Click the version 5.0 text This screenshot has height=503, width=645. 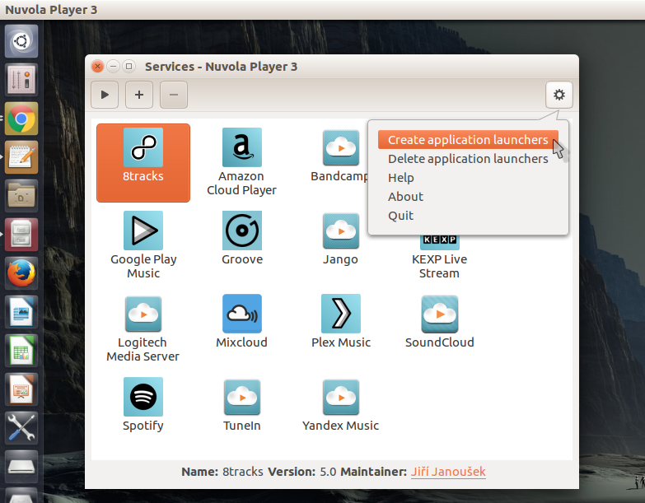(328, 472)
